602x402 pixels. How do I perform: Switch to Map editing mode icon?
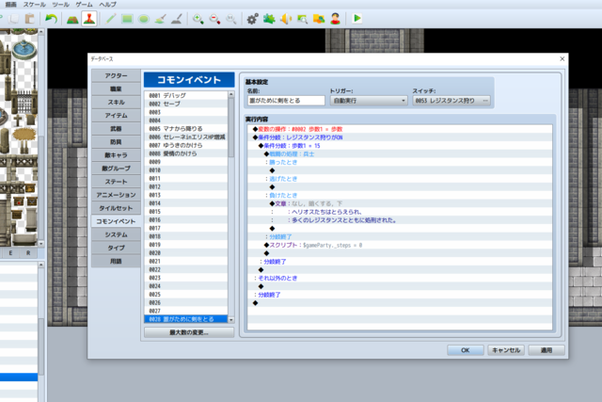(x=72, y=19)
